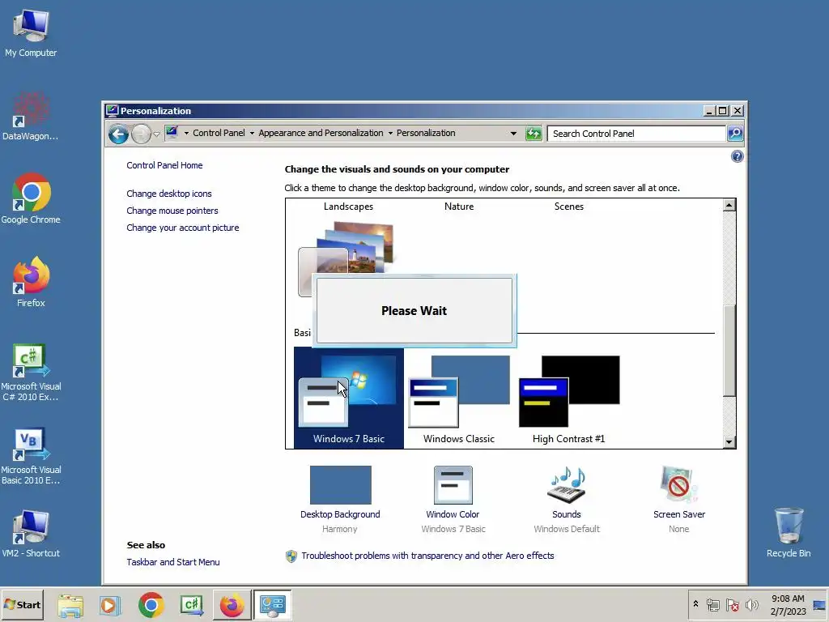Open Sounds settings

pyautogui.click(x=566, y=499)
